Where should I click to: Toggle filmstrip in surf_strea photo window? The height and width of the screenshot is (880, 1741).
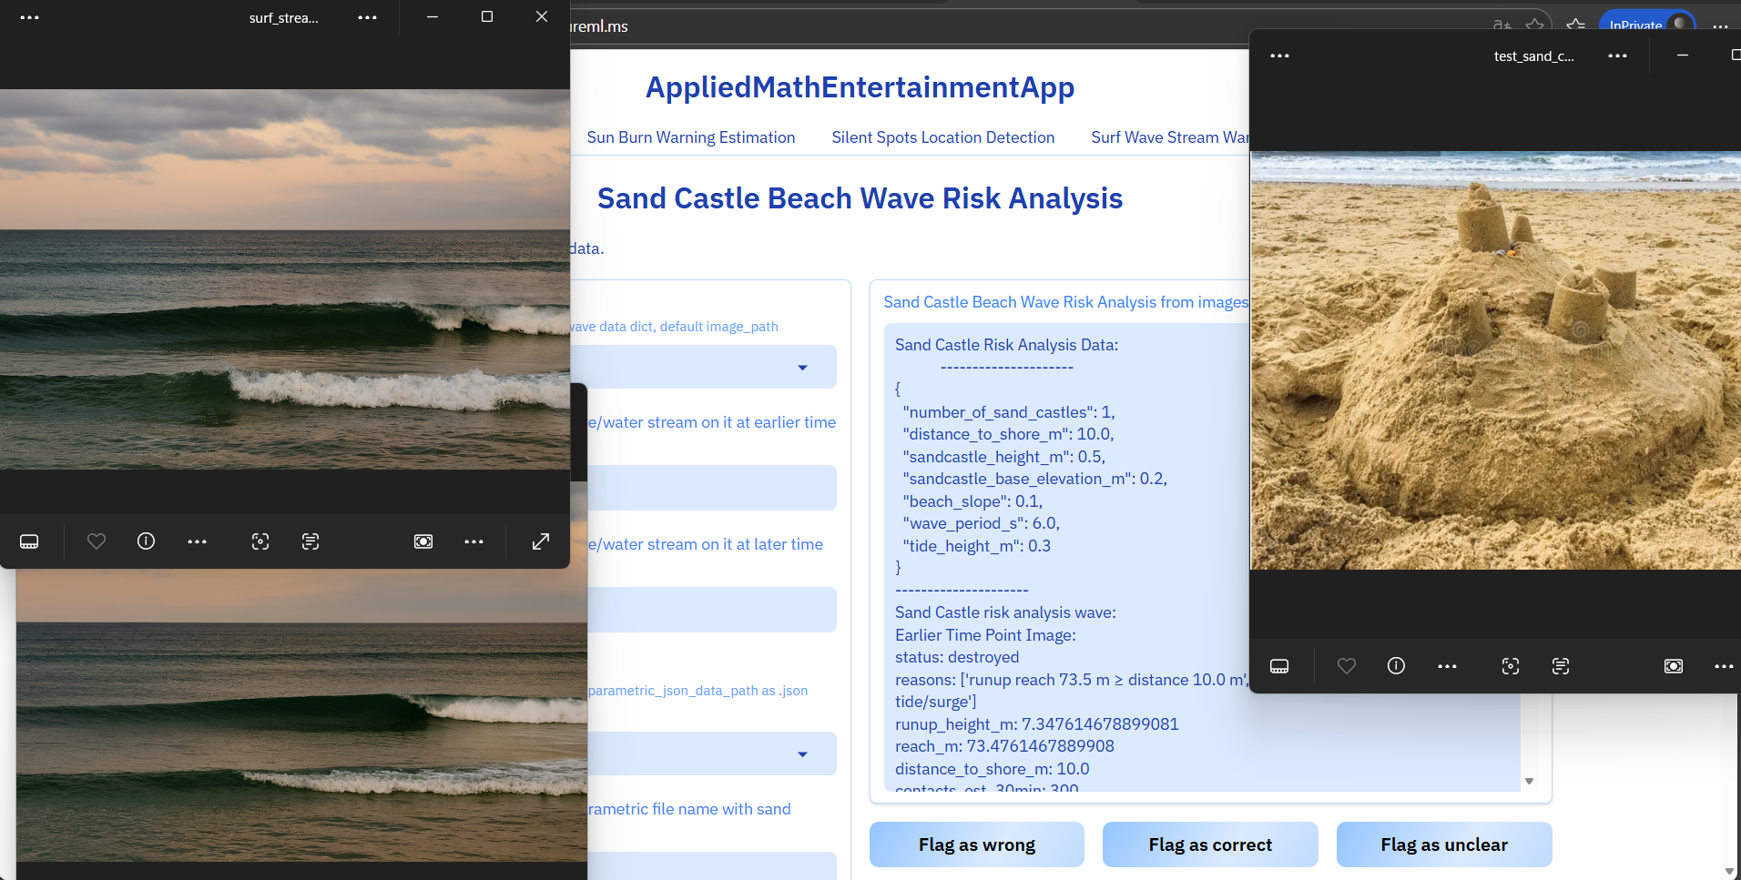coord(29,541)
